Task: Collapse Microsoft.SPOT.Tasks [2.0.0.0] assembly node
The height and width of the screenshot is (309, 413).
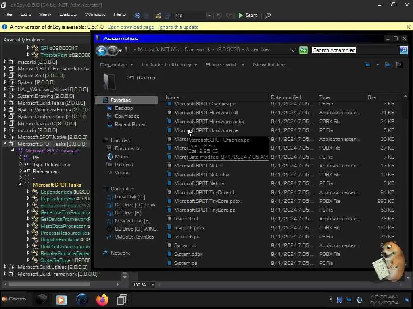Action: pos(5,144)
